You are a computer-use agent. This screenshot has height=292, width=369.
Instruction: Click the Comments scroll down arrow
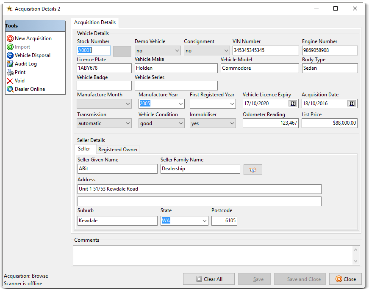pyautogui.click(x=355, y=261)
